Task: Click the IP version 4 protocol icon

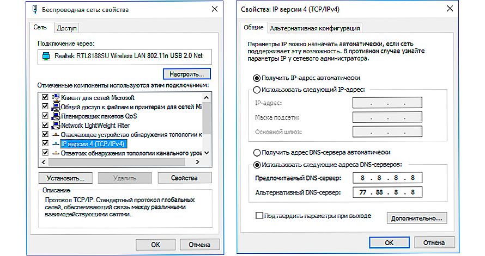Action: click(56, 144)
